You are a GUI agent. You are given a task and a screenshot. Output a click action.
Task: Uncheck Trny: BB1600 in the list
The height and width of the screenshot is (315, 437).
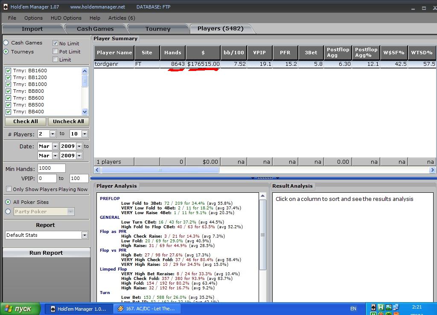(x=8, y=71)
